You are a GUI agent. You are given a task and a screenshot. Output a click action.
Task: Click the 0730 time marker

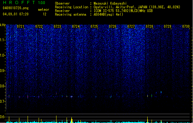coord(186,26)
